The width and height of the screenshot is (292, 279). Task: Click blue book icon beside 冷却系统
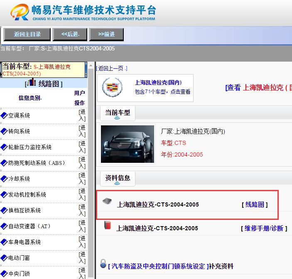click(x=4, y=179)
